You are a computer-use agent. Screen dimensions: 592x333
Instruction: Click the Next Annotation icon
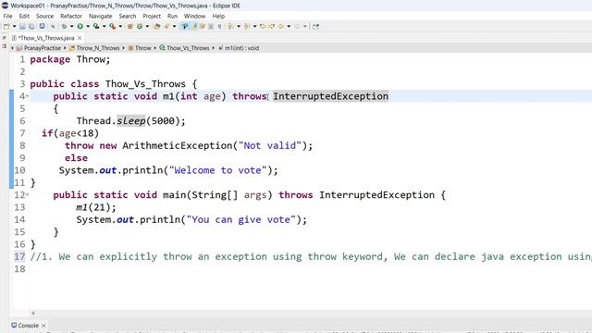pyautogui.click(x=229, y=27)
